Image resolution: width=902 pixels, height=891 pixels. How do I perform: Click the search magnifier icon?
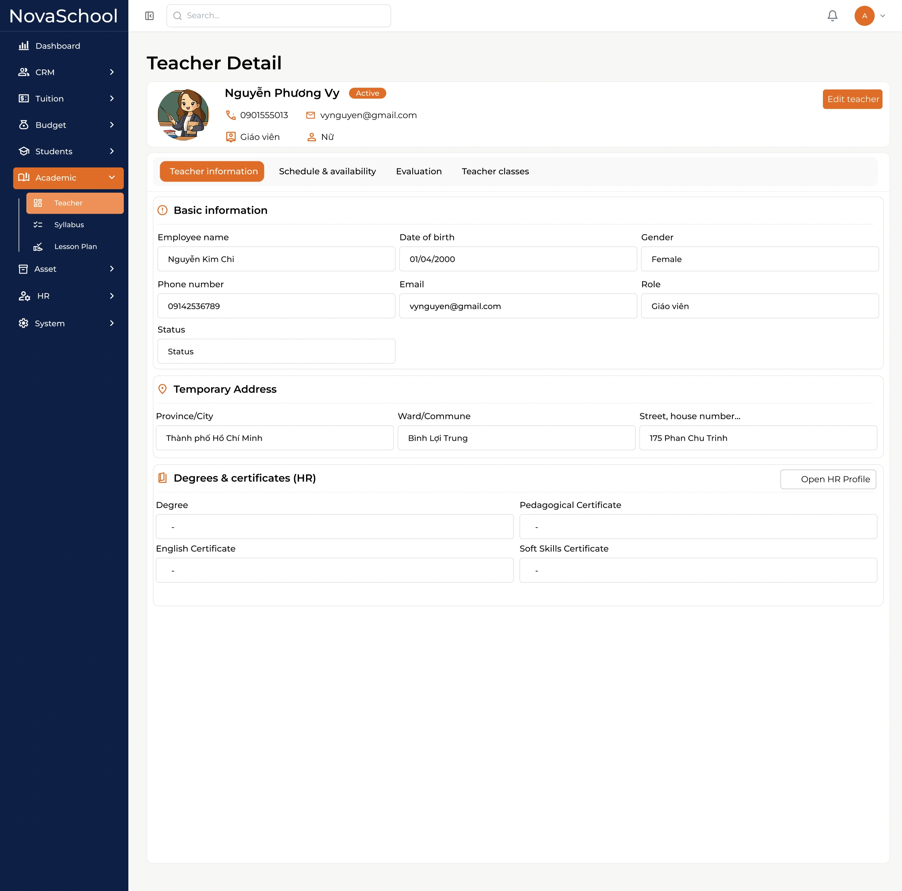click(177, 16)
